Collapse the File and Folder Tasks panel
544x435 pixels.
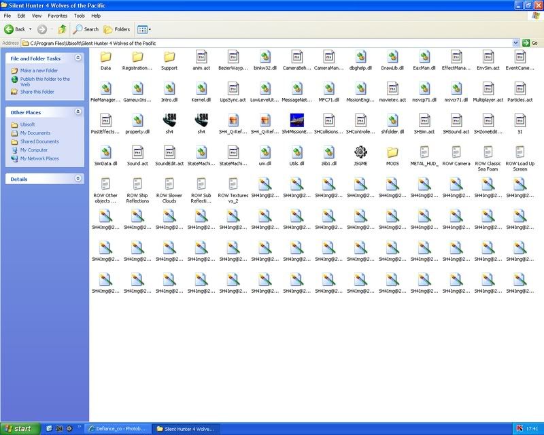click(78, 58)
